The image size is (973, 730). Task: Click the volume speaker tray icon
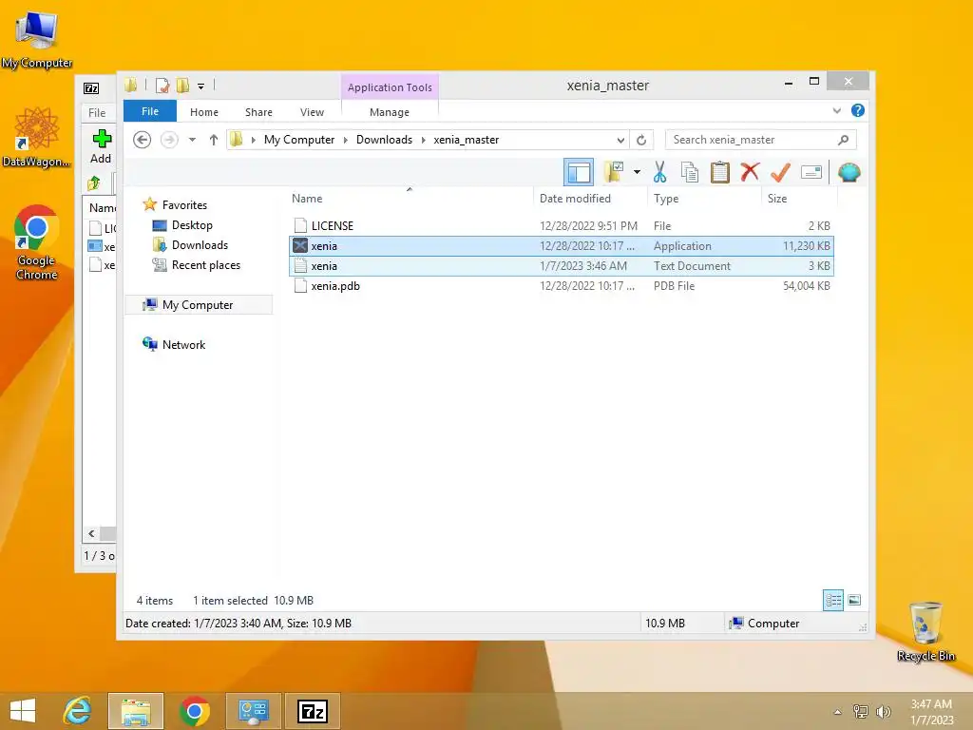pos(883,711)
